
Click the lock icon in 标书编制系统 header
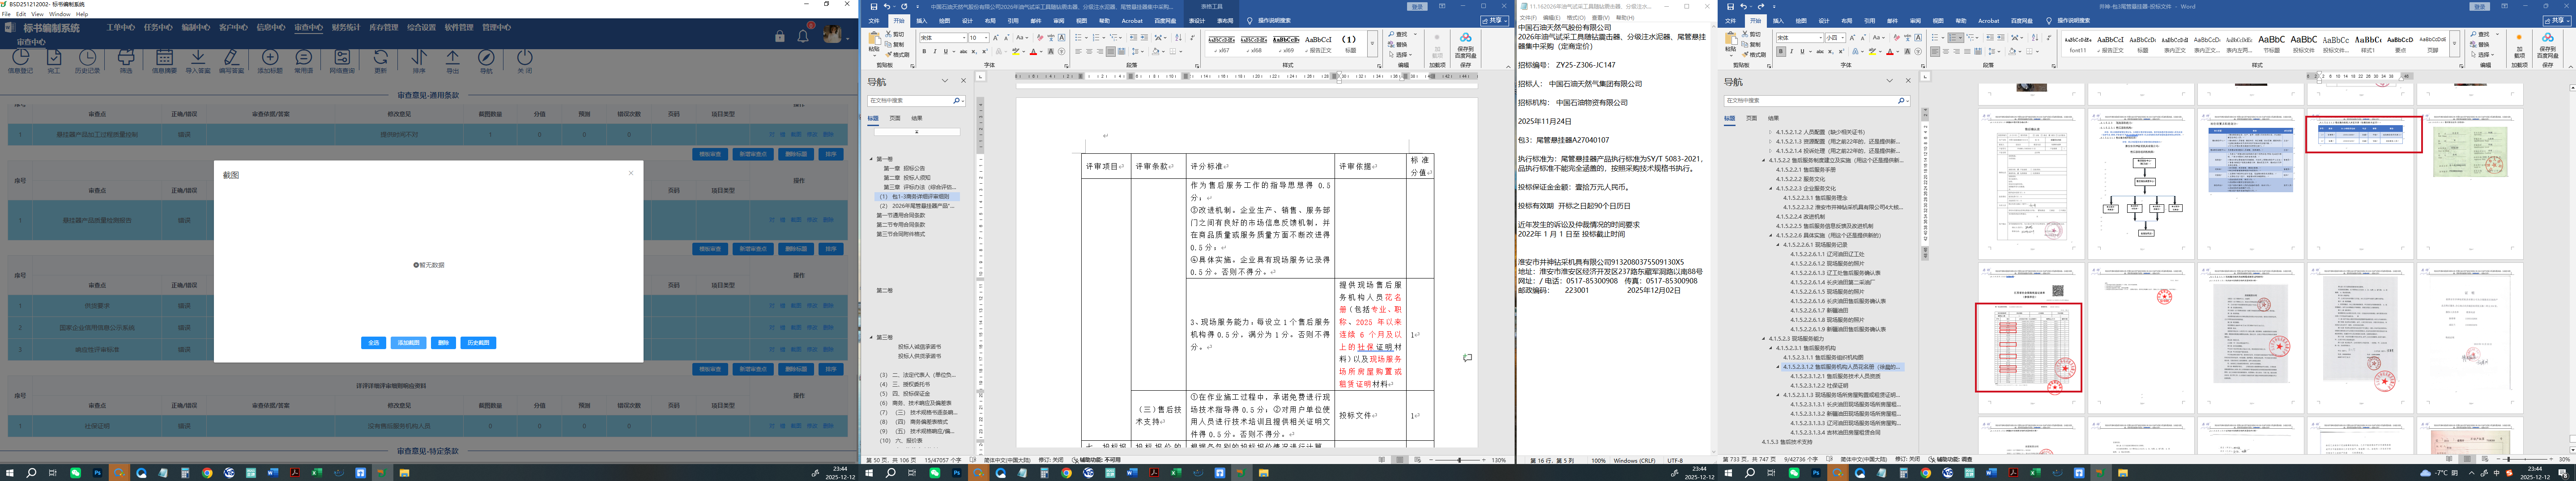coord(780,36)
